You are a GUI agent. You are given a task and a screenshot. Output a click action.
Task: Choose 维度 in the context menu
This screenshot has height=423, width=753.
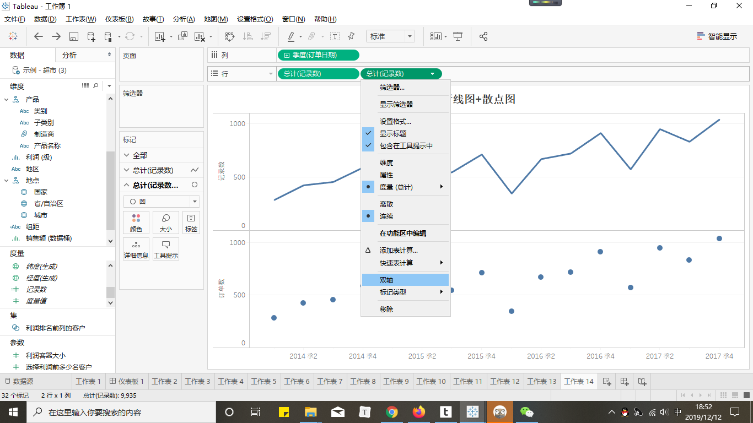pyautogui.click(x=405, y=162)
